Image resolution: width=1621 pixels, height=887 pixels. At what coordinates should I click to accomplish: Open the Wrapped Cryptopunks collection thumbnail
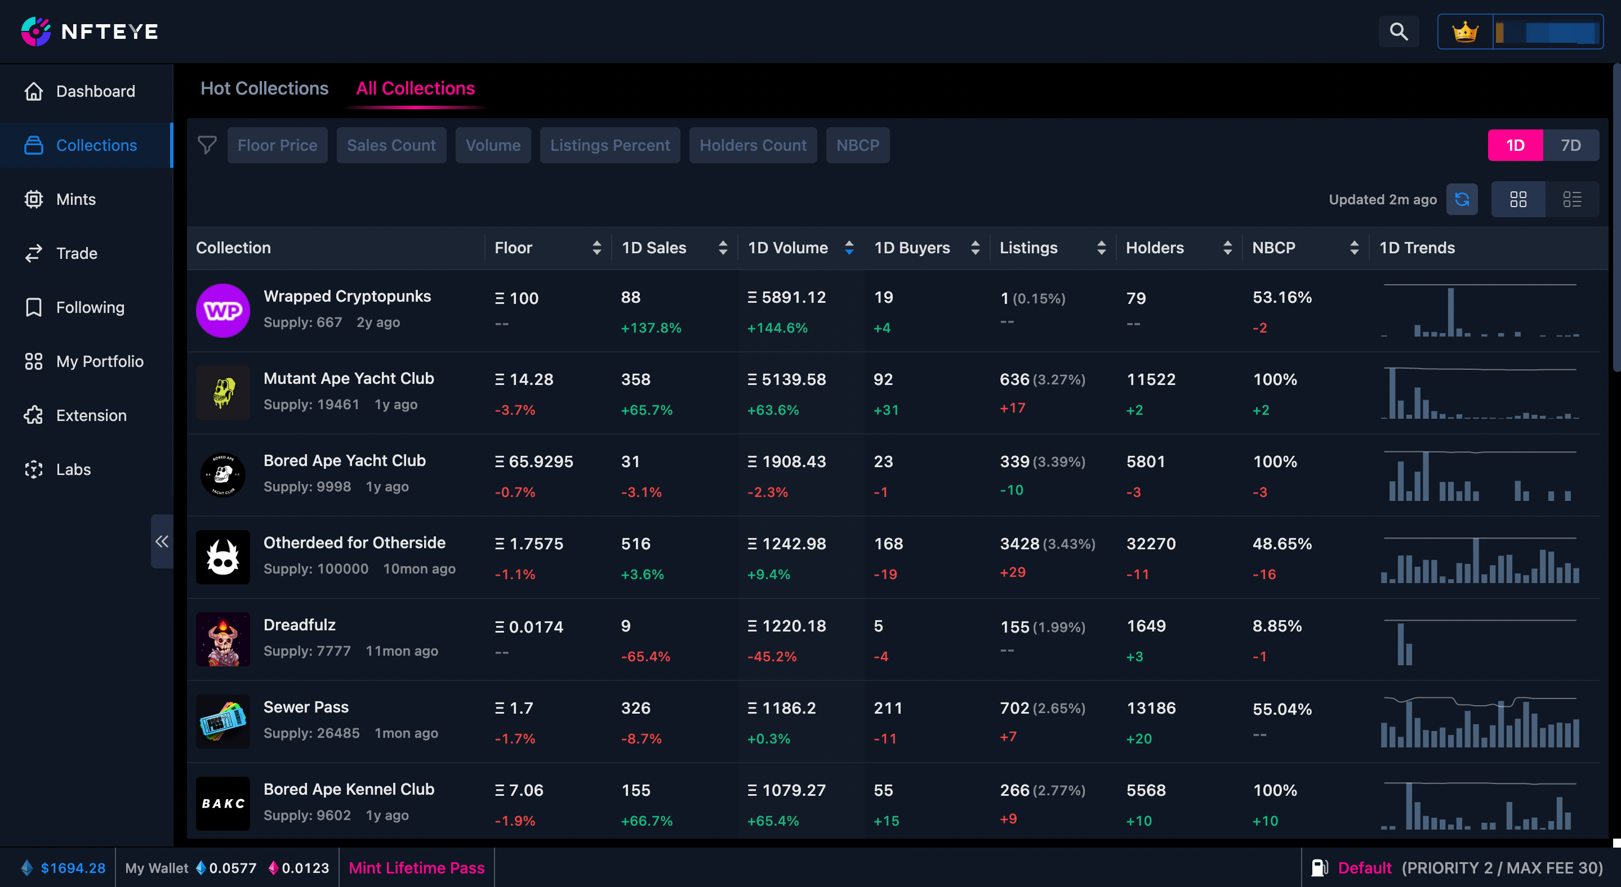[223, 311]
